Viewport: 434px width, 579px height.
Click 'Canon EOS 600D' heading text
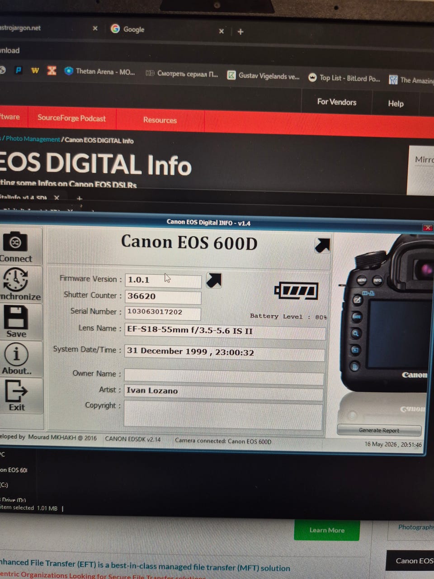[189, 242]
